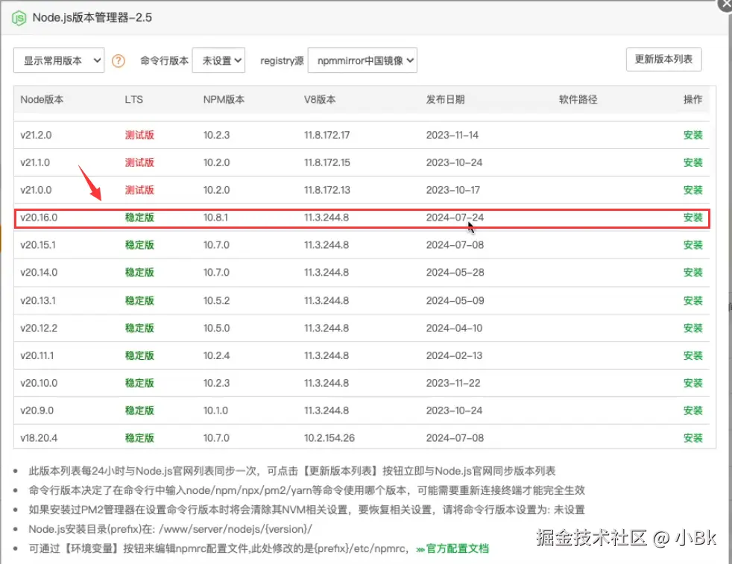Select the v20.16.0 version text
Viewport: 732px width, 564px height.
pyautogui.click(x=39, y=218)
